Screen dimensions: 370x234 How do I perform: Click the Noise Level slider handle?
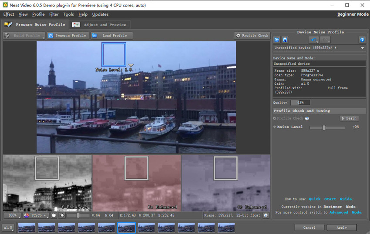(x=324, y=127)
